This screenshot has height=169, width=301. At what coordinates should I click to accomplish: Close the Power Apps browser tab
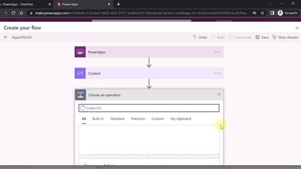point(109,4)
